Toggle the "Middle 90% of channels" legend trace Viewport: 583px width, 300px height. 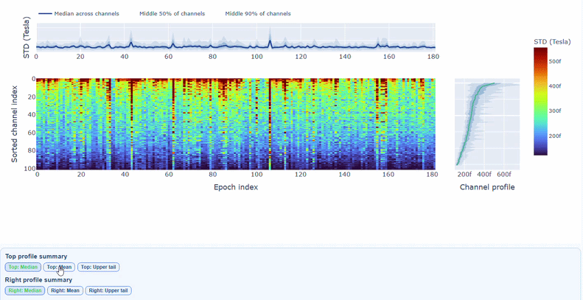point(257,14)
